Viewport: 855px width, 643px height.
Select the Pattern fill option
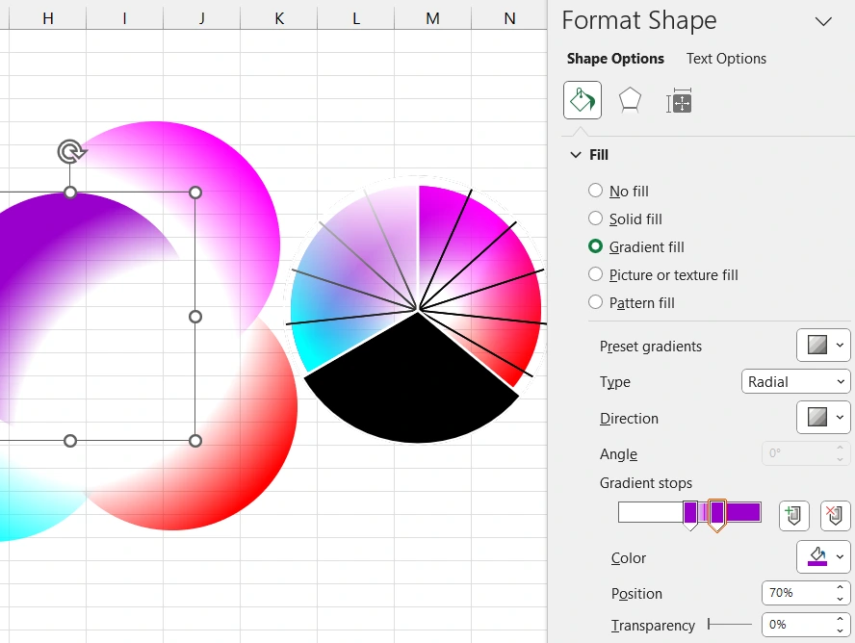click(595, 302)
